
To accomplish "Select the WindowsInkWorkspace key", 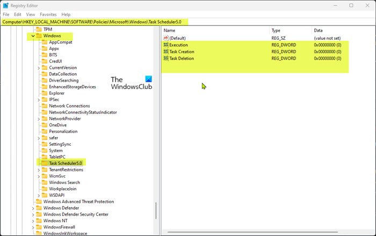I will click(x=65, y=233).
